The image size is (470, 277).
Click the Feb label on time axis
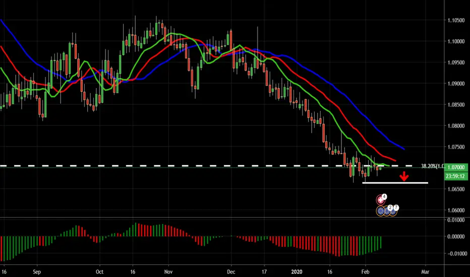pos(366,272)
